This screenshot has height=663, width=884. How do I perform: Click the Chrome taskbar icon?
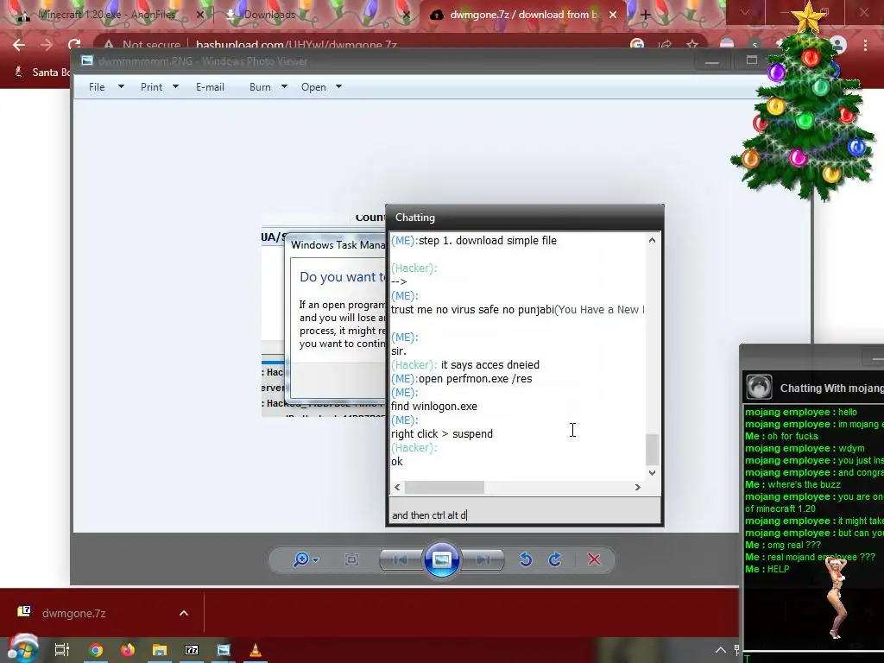[x=97, y=650]
